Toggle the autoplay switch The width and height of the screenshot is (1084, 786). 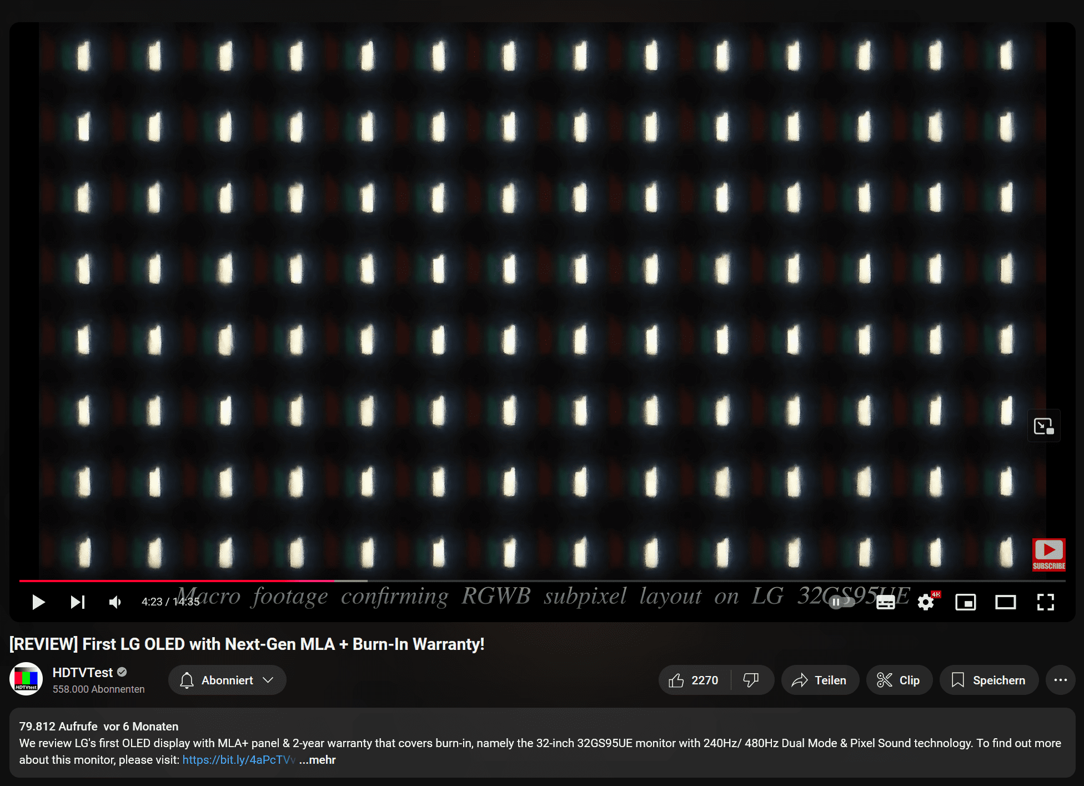click(841, 602)
